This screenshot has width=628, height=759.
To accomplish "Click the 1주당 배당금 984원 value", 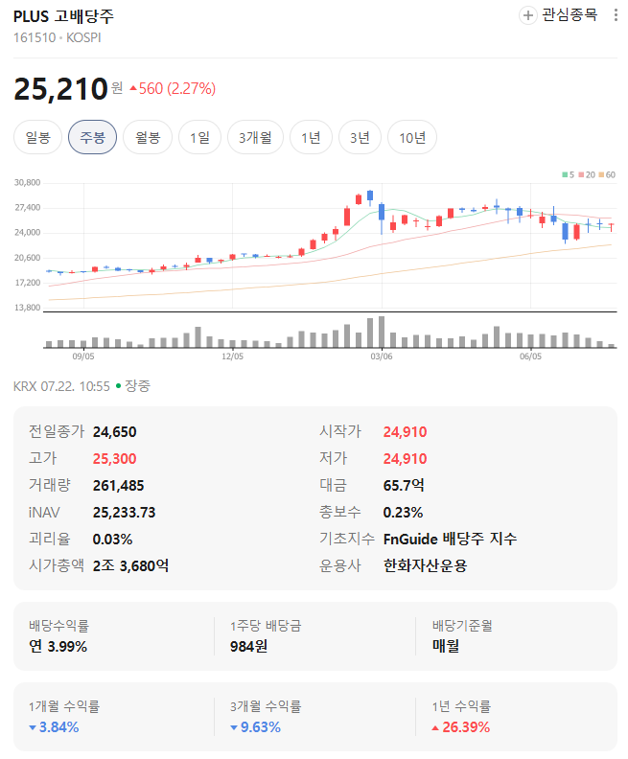I will click(249, 647).
